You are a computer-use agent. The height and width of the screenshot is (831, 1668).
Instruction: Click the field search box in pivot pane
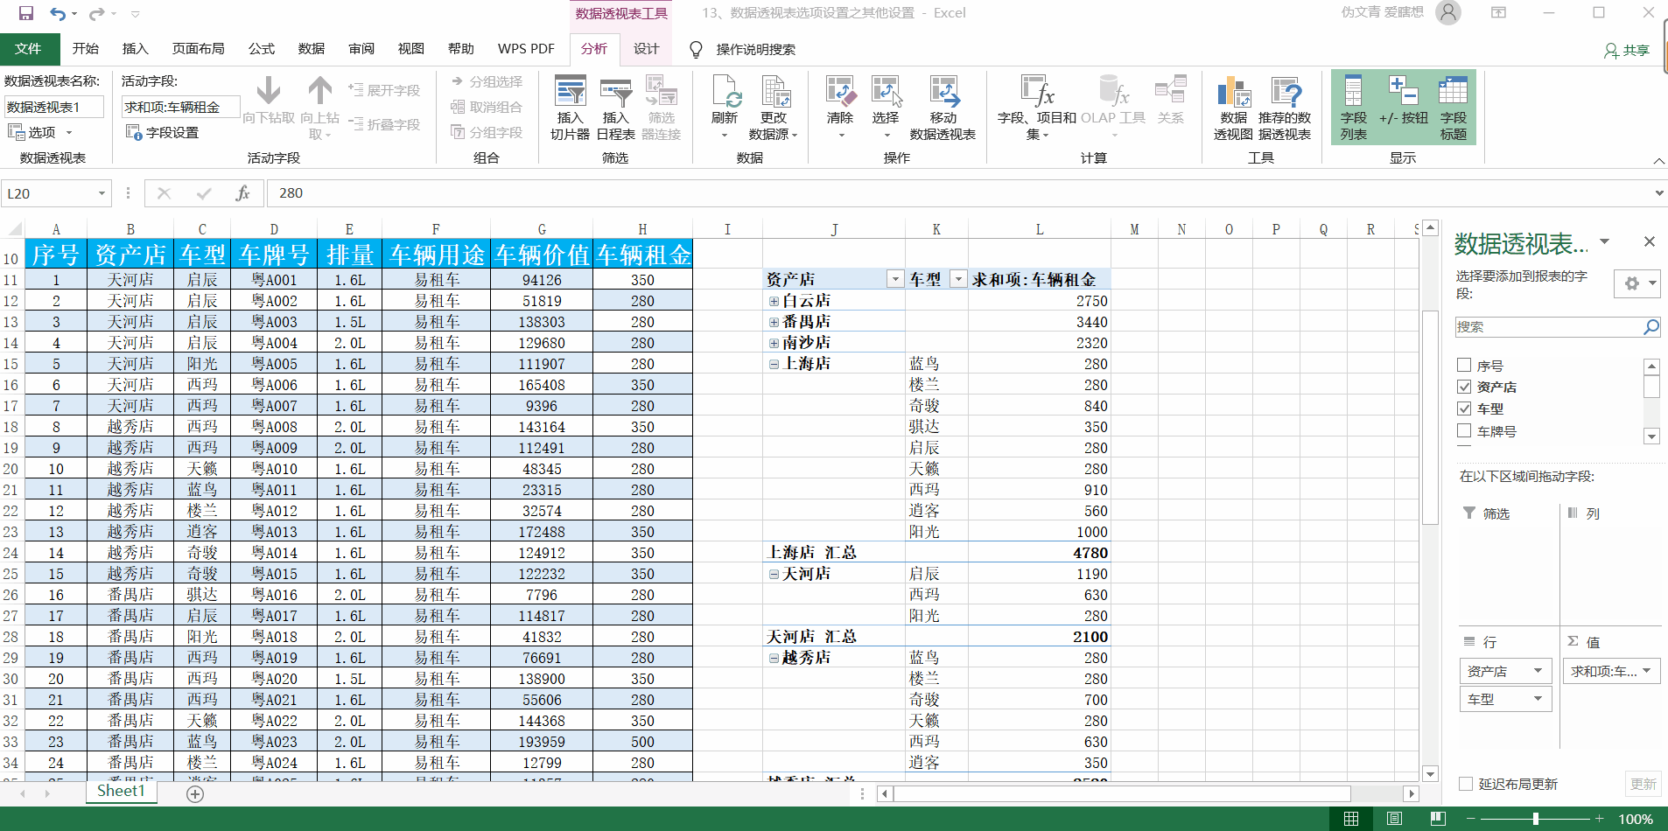[1549, 327]
